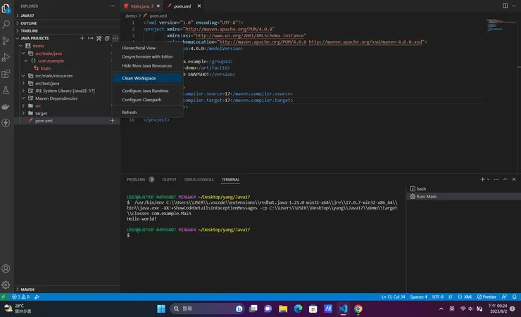The image size is (521, 317).
Task: Select Hide Non-Java Resources
Action: coord(146,65)
